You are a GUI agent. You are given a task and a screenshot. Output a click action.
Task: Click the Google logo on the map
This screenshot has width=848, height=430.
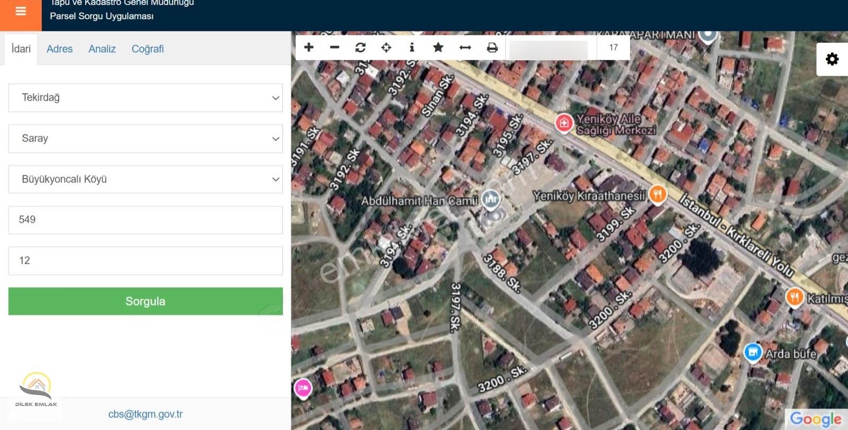click(x=816, y=419)
